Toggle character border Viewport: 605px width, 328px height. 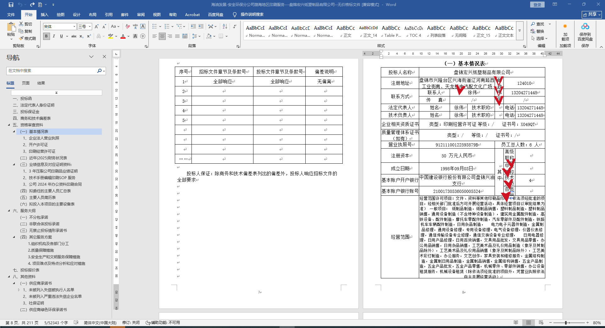tap(143, 27)
